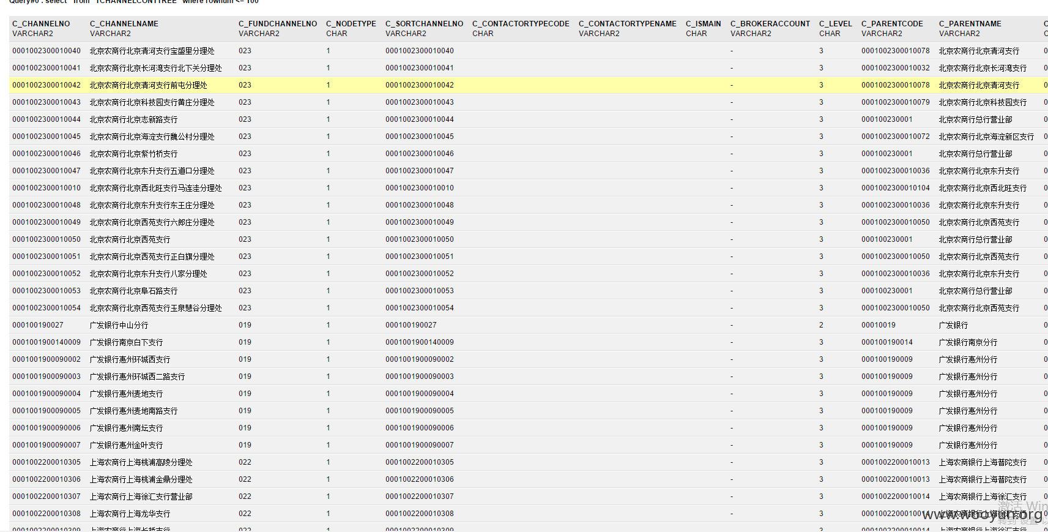
Task: Click the C_LEVEL column header
Action: (836, 24)
